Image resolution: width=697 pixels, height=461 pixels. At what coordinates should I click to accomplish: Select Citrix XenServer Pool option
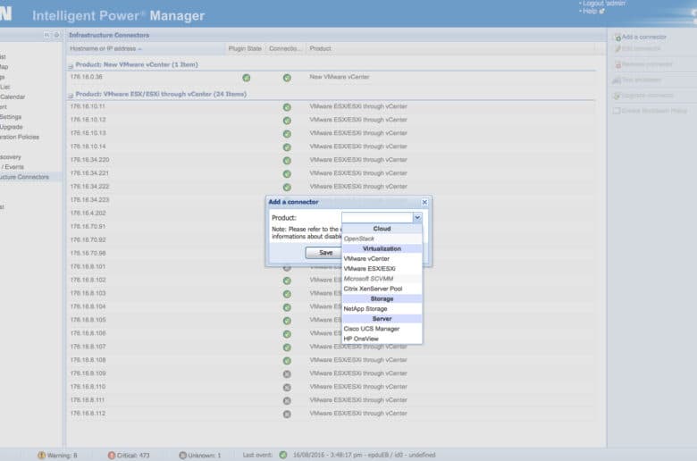[x=382, y=289]
